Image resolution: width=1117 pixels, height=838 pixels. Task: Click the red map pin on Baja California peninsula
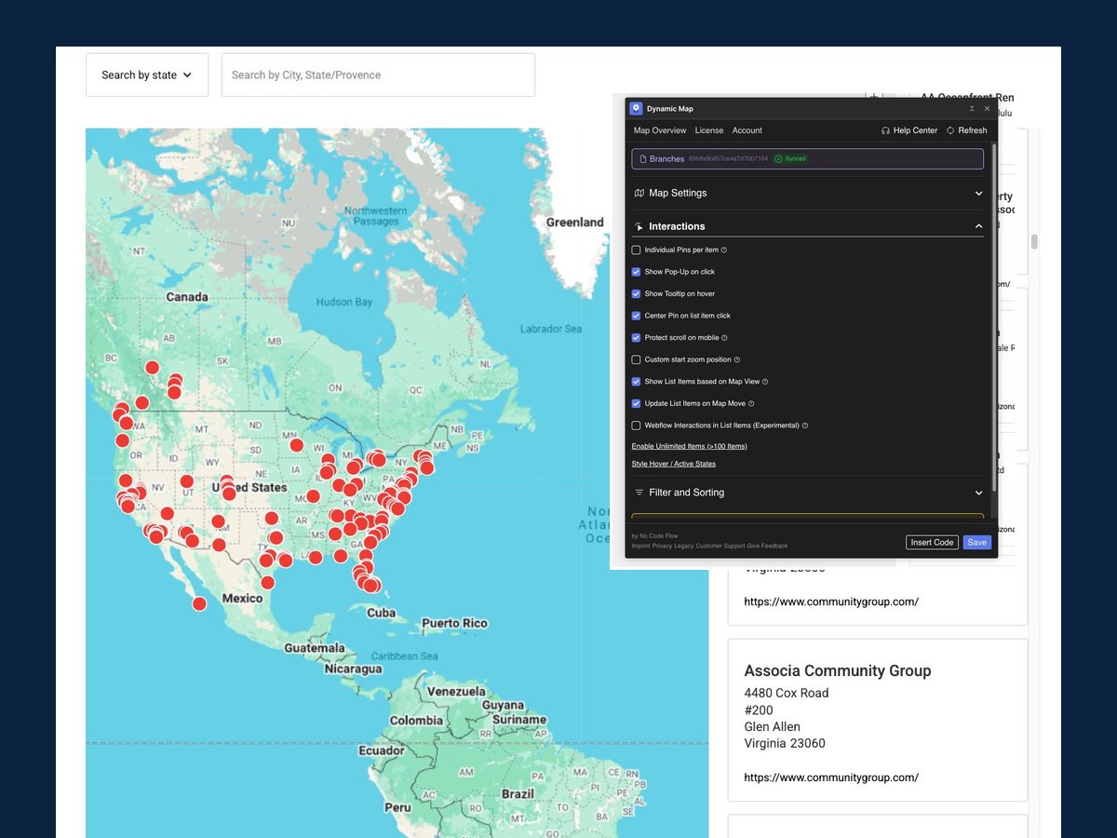point(199,603)
